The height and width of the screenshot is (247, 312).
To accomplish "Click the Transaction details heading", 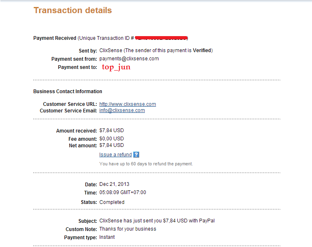I will coord(73,10).
